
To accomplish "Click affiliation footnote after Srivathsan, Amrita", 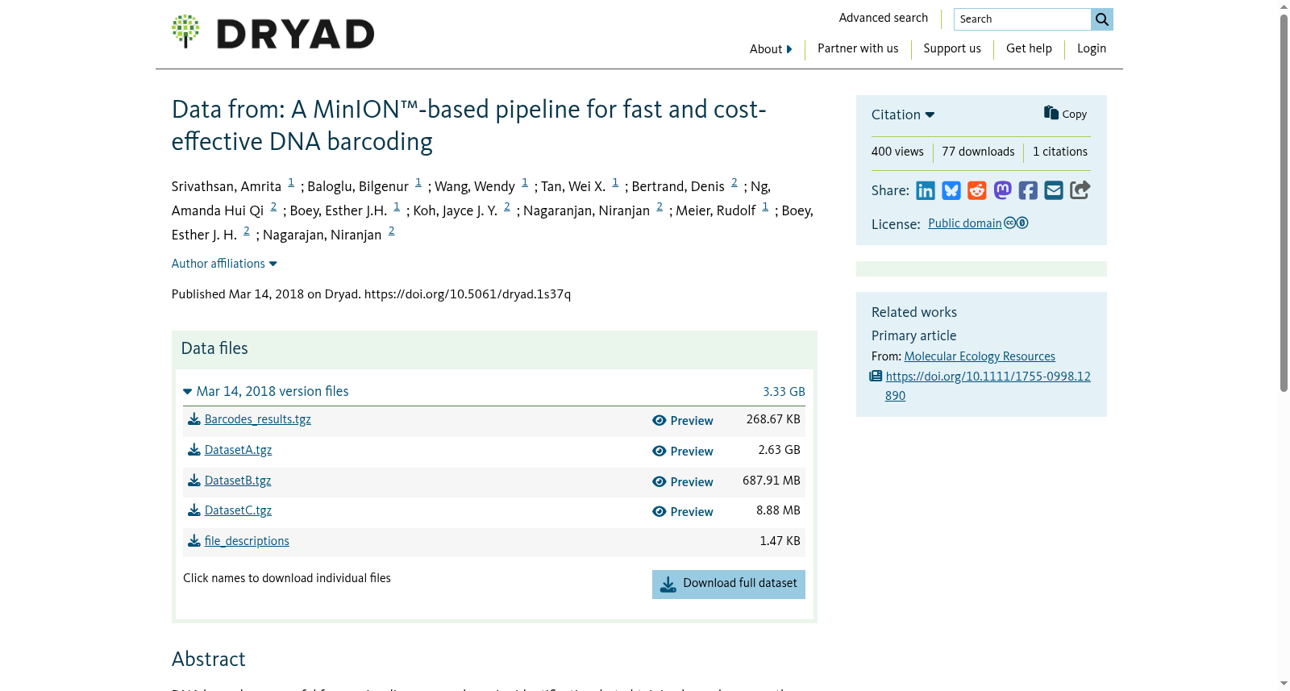I will tap(291, 183).
